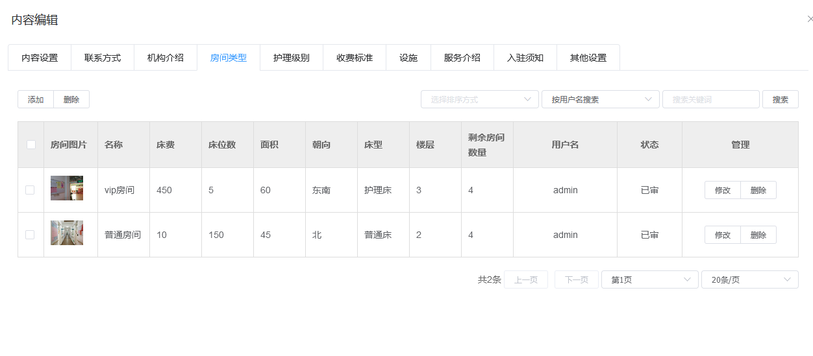This screenshot has width=813, height=356.
Task: Click the 床位数 value 150
Action: pyautogui.click(x=216, y=235)
